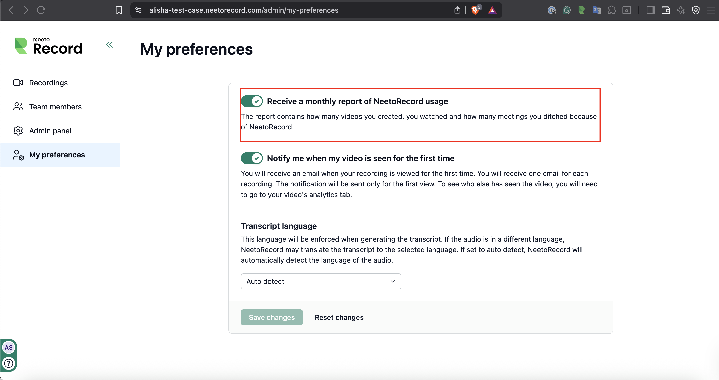The width and height of the screenshot is (719, 380).
Task: Open Brave Rewards triangle icon
Action: pos(492,10)
